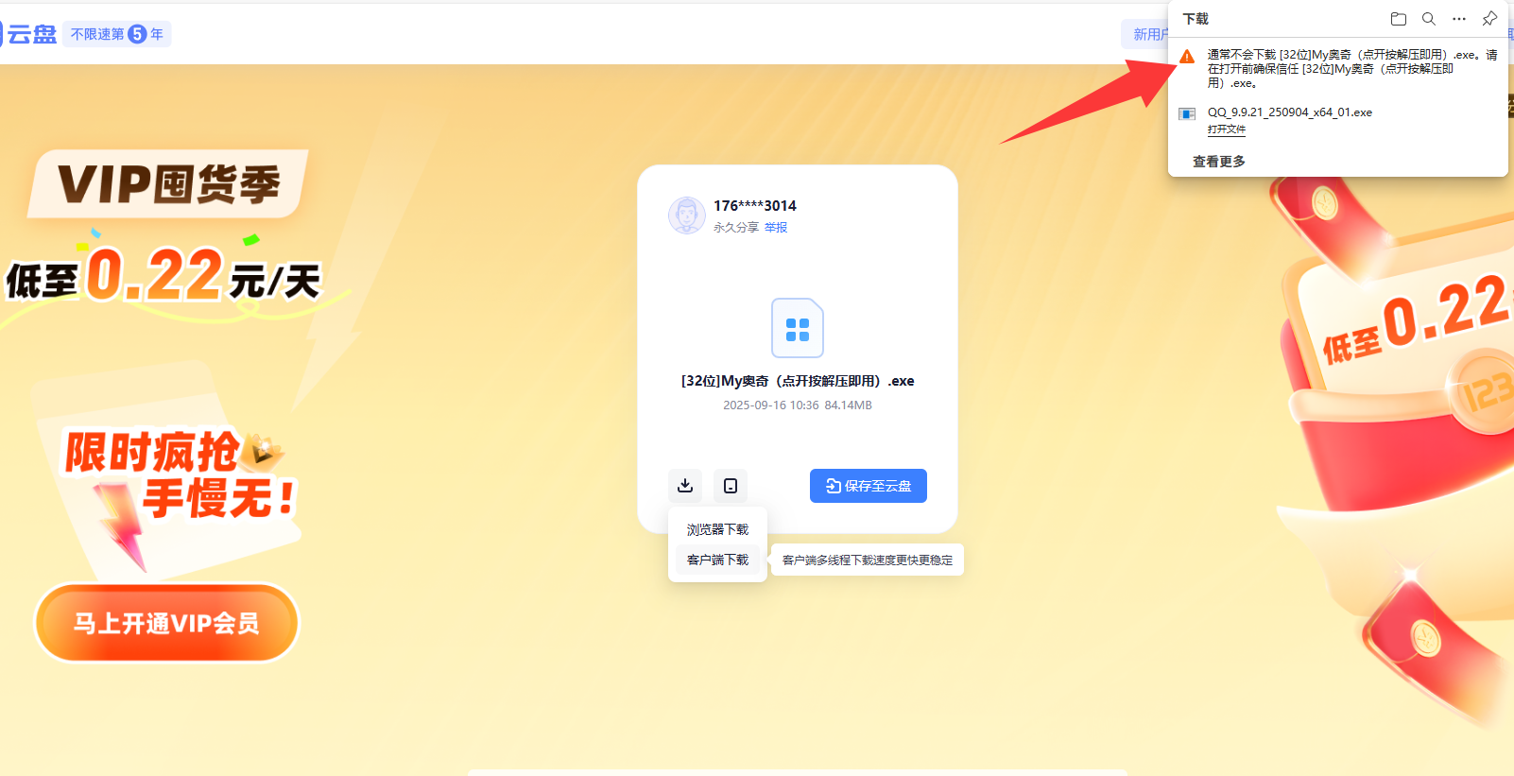
Task: Click the download arrow icon on file card
Action: coord(685,486)
